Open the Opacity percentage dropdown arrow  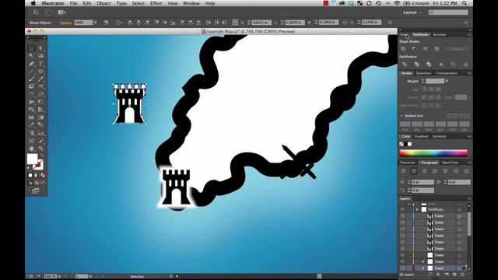click(95, 23)
